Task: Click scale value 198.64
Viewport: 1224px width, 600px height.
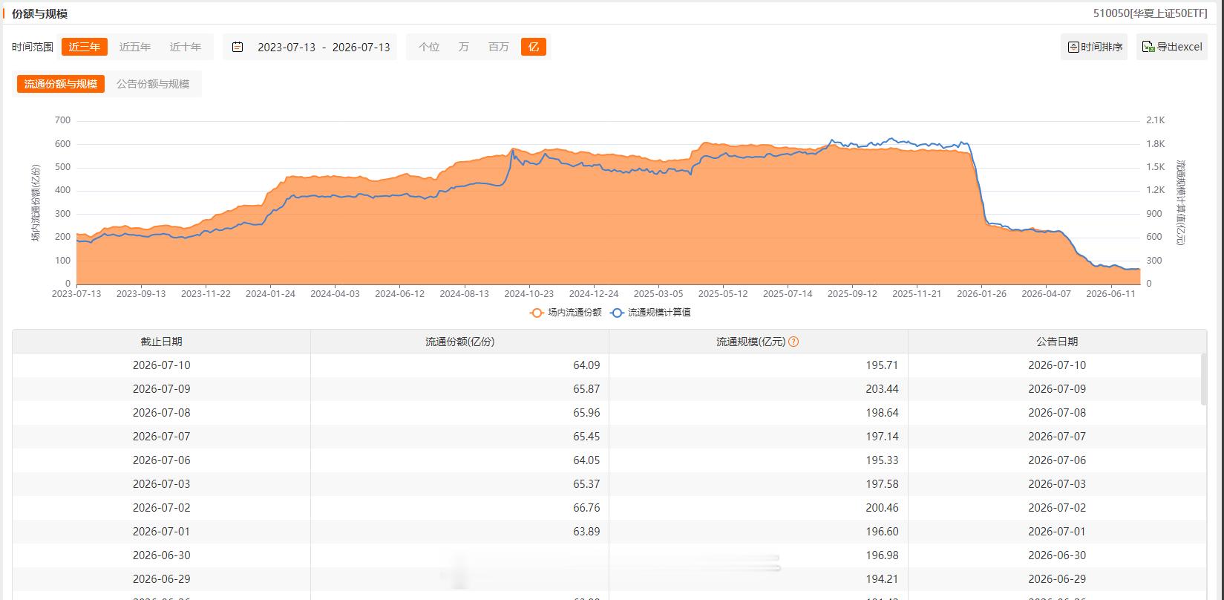Action: tap(882, 413)
